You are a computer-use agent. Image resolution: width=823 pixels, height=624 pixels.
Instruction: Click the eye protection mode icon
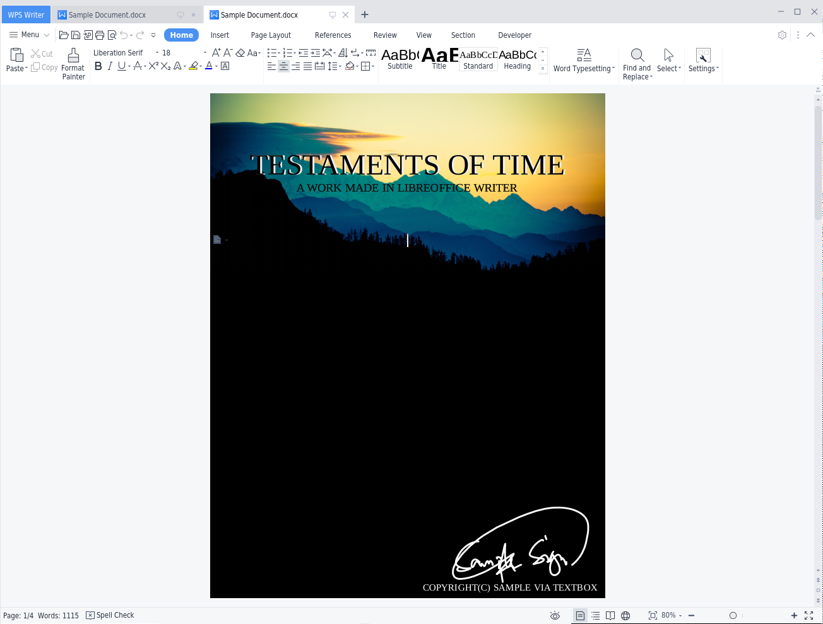point(555,616)
